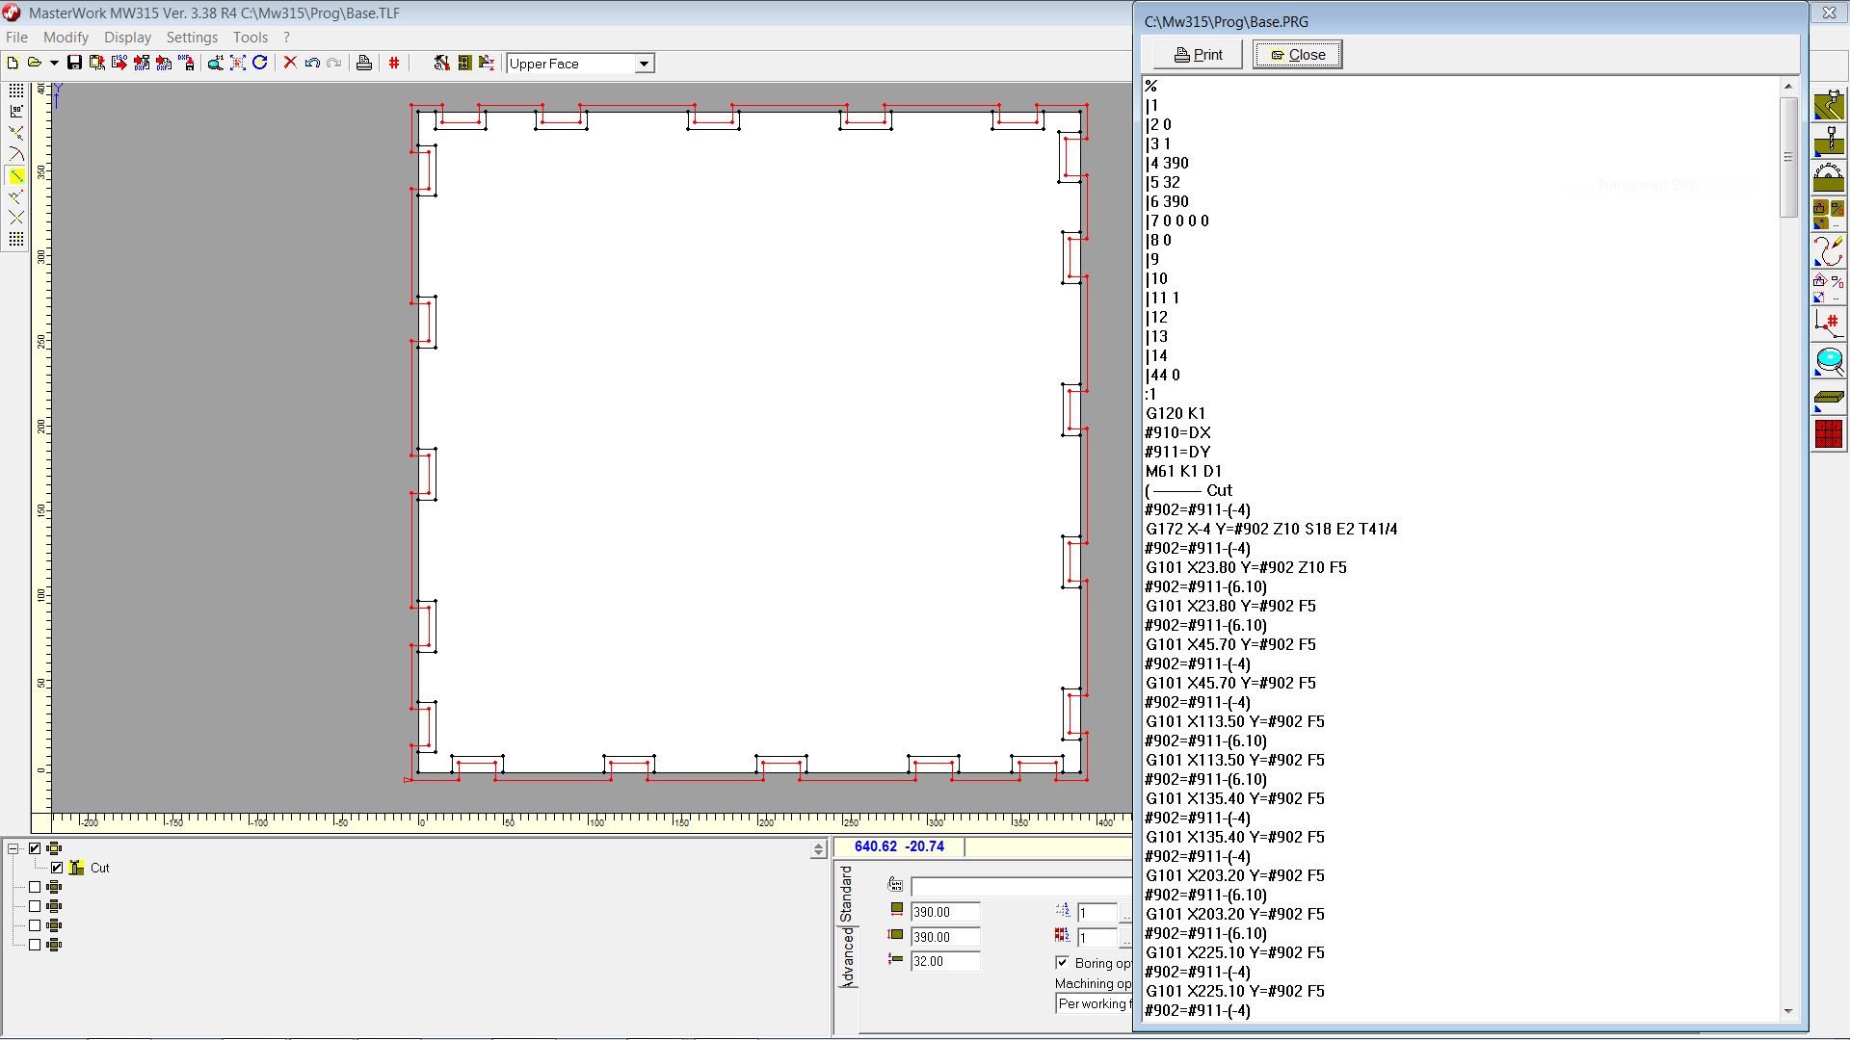Image resolution: width=1850 pixels, height=1040 pixels.
Task: Click the magnifier zoom icon on right sidebar
Action: pyautogui.click(x=1828, y=362)
